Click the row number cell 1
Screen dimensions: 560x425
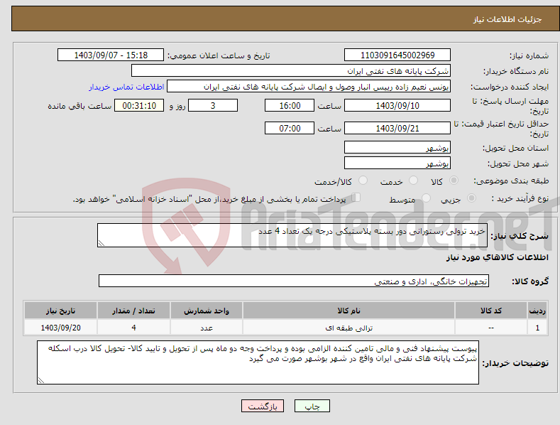(x=537, y=328)
